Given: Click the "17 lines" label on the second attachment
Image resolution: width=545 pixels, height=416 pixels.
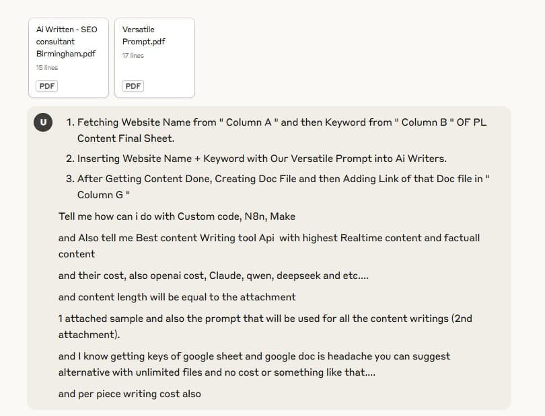Looking at the screenshot, I should 133,55.
